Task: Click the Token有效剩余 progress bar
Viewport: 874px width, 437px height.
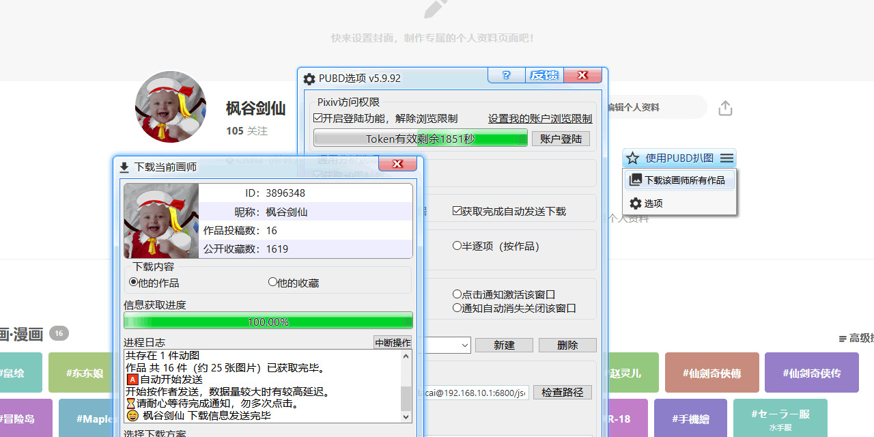Action: click(x=421, y=139)
